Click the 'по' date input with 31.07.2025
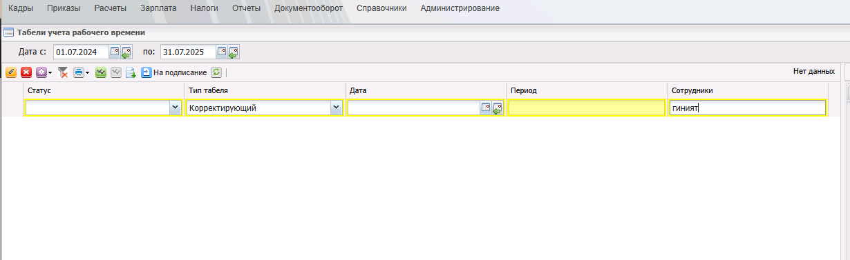Screen dimensions: 850x260 click(x=188, y=52)
